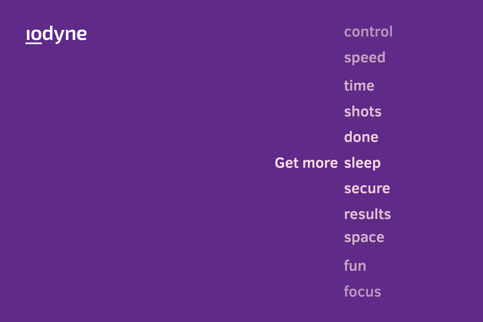483x322 pixels.
Task: Pick the word 'shots'
Action: point(363,111)
